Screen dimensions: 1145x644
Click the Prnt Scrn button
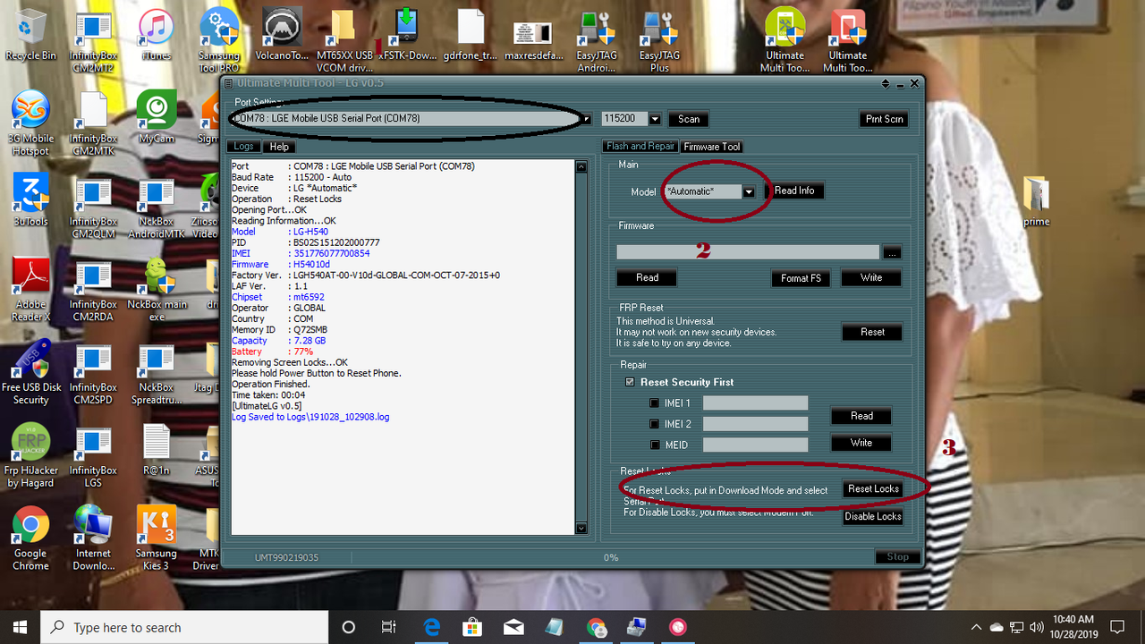[884, 119]
